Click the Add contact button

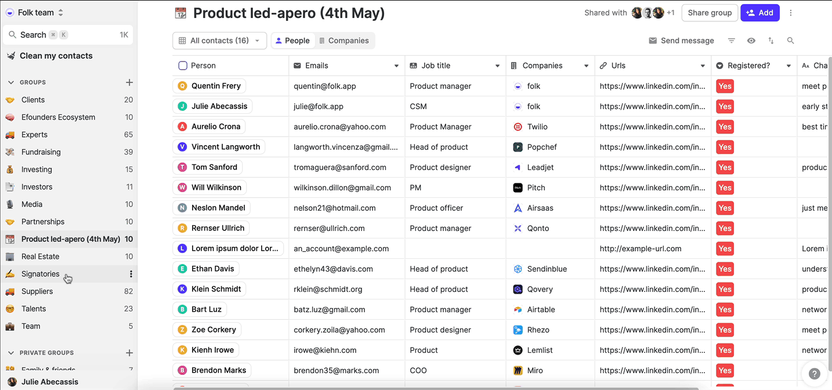(759, 13)
